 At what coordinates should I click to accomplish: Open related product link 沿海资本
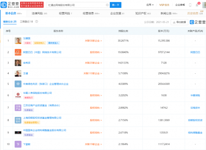[195, 108]
